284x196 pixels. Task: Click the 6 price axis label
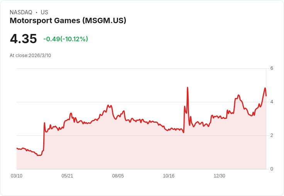click(272, 68)
